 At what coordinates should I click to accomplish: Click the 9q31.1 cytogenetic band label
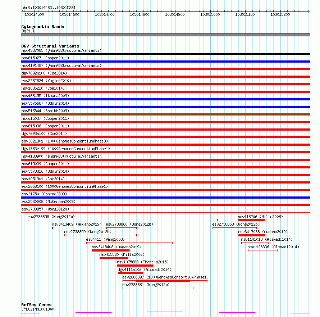pos(28,31)
